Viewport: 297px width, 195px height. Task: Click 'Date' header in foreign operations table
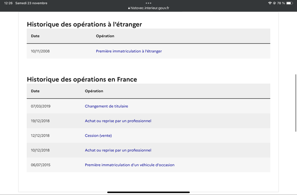point(35,36)
